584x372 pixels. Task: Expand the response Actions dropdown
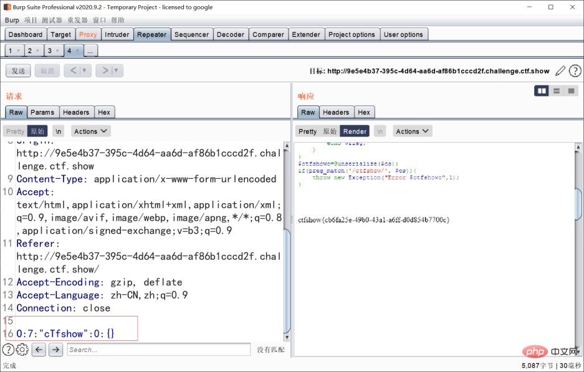click(x=412, y=131)
